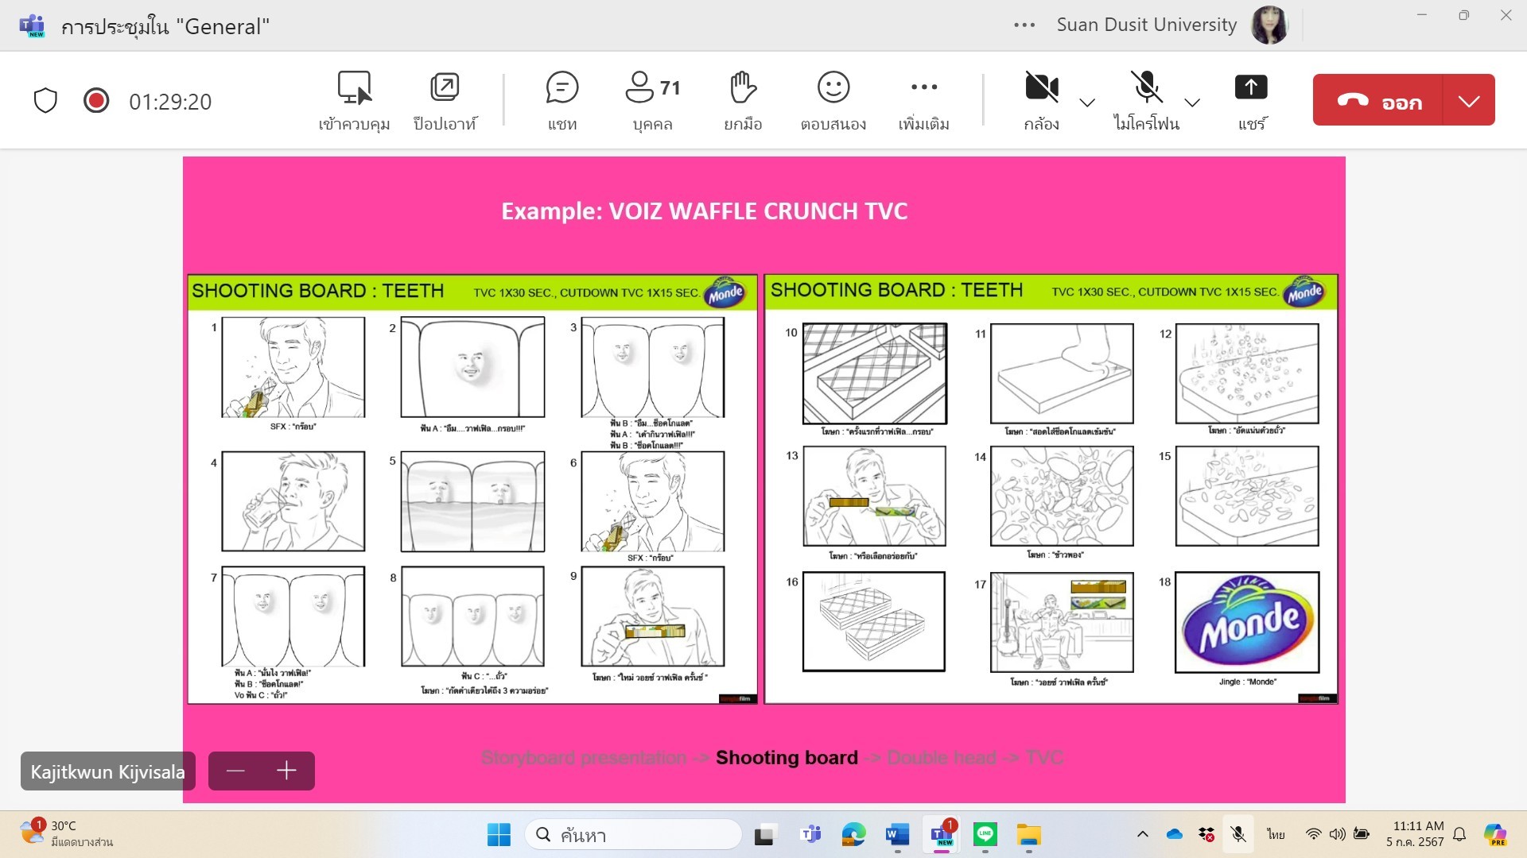The image size is (1527, 858).
Task: Zoom in shared content with plus button
Action: 287,771
